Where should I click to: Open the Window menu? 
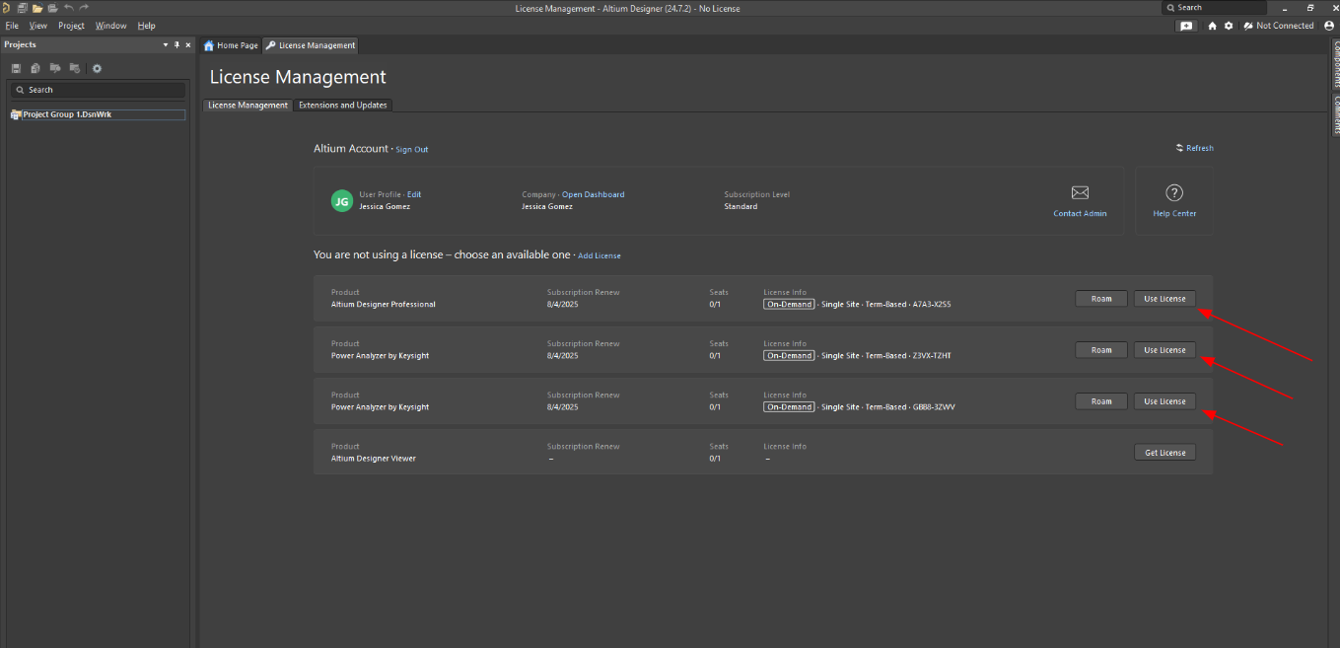pyautogui.click(x=111, y=26)
